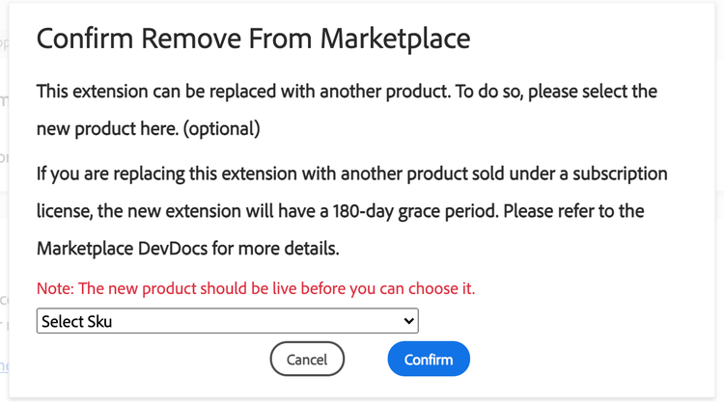Screen dimensions: 724x402
Task: Click the red note about live product
Action: click(x=256, y=288)
